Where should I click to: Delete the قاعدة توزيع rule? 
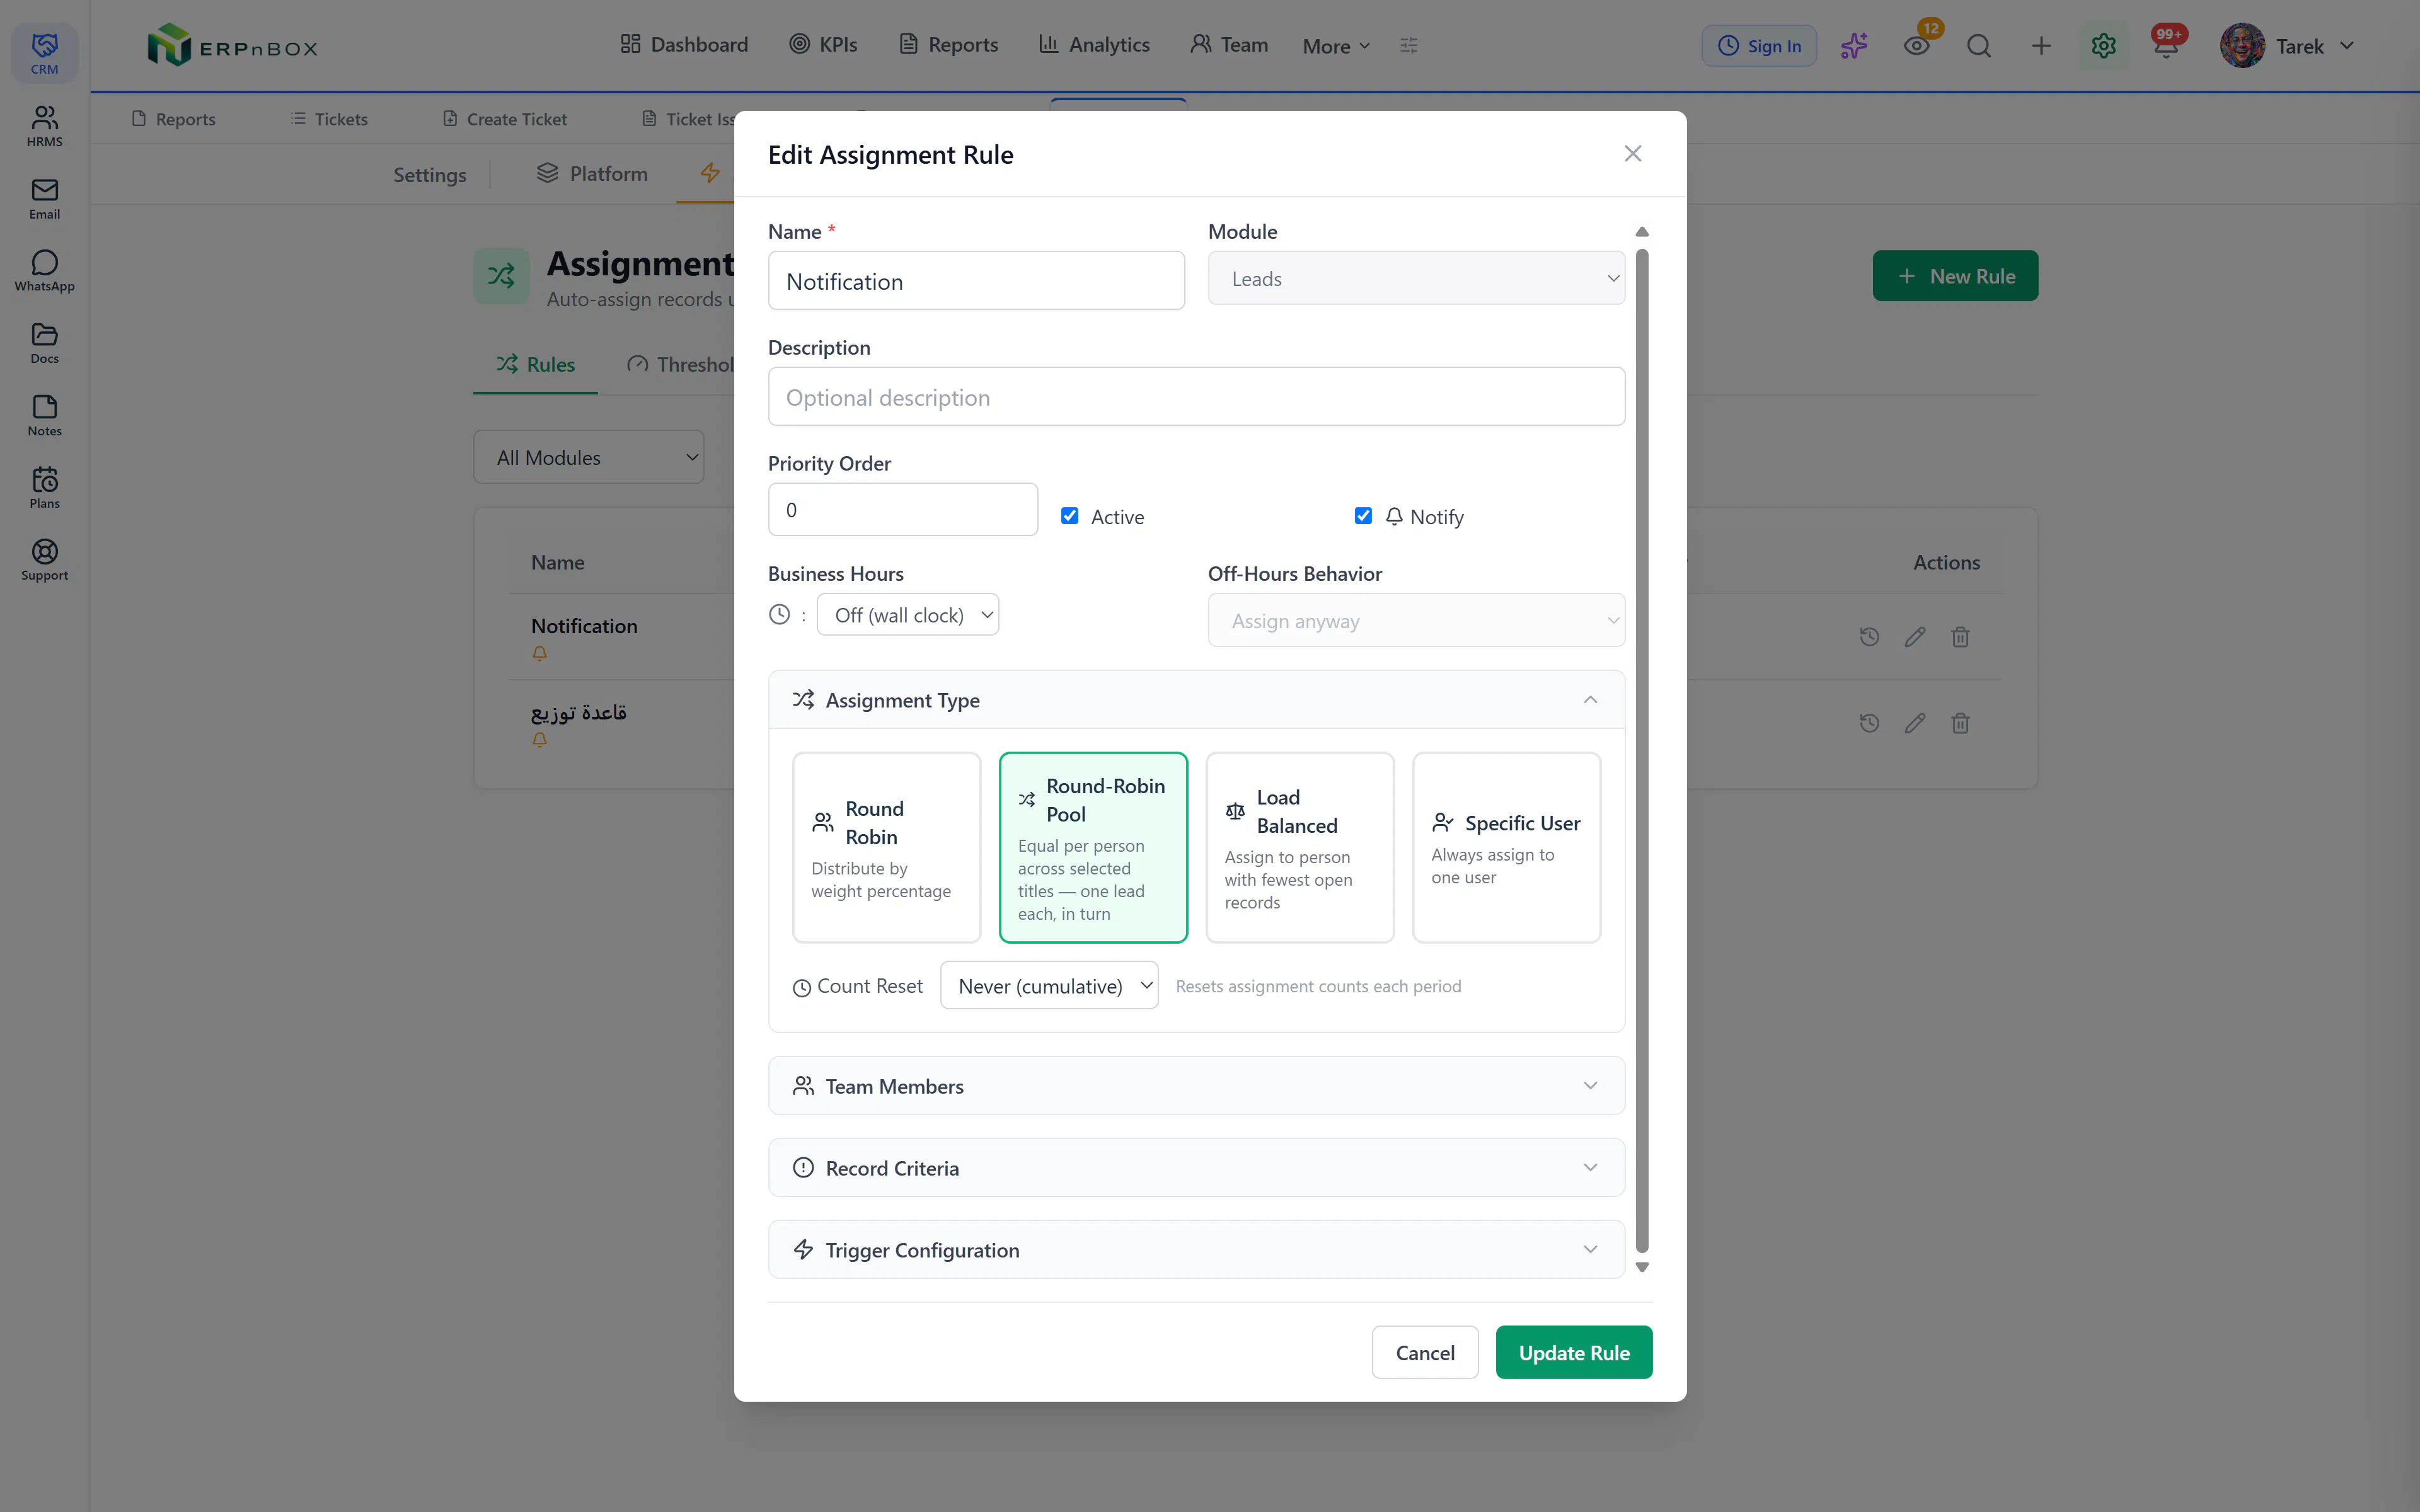point(1960,723)
